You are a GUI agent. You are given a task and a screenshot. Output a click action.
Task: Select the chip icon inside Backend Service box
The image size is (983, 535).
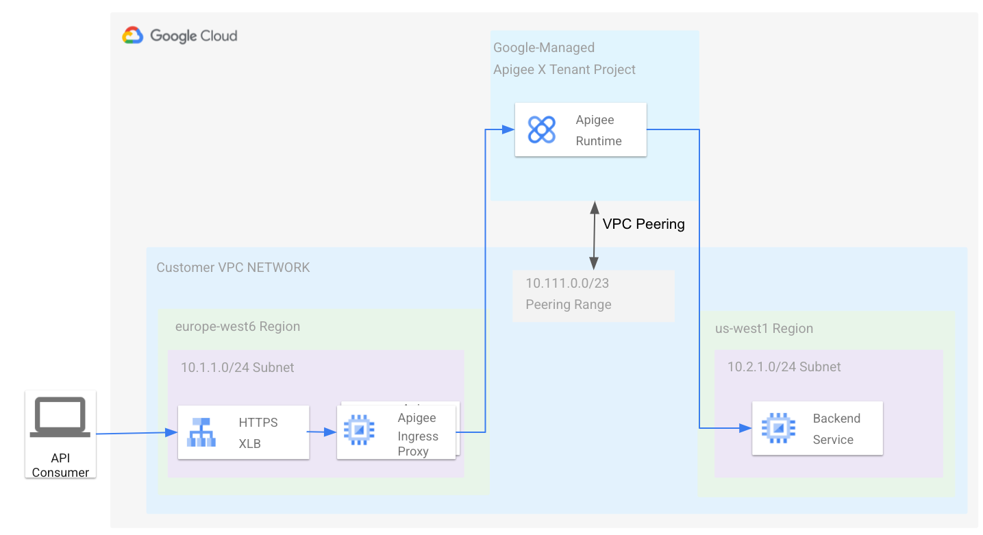(x=778, y=428)
